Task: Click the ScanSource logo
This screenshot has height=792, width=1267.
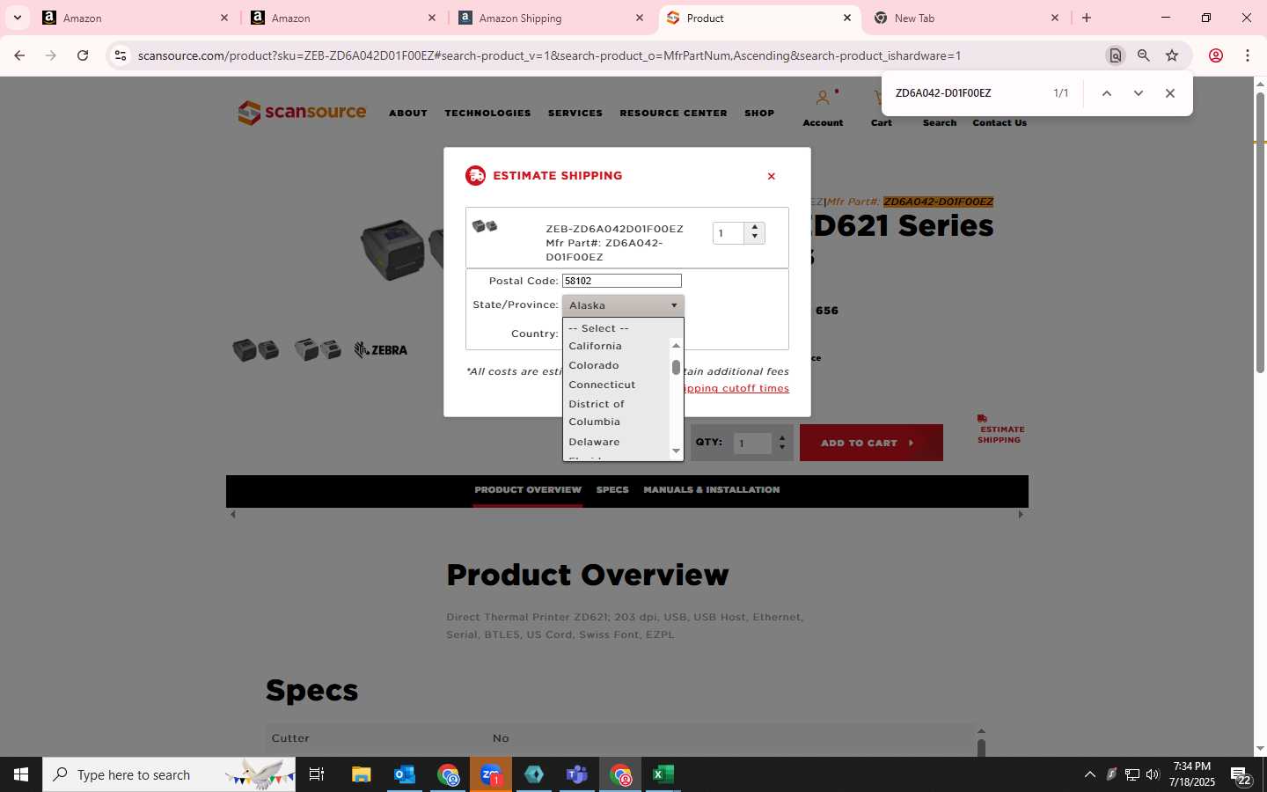Action: click(x=302, y=113)
